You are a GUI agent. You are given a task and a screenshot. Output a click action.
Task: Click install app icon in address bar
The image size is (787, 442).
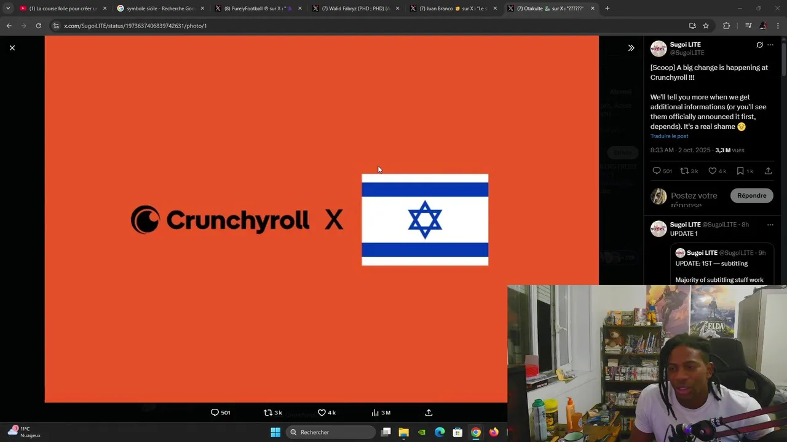(692, 26)
